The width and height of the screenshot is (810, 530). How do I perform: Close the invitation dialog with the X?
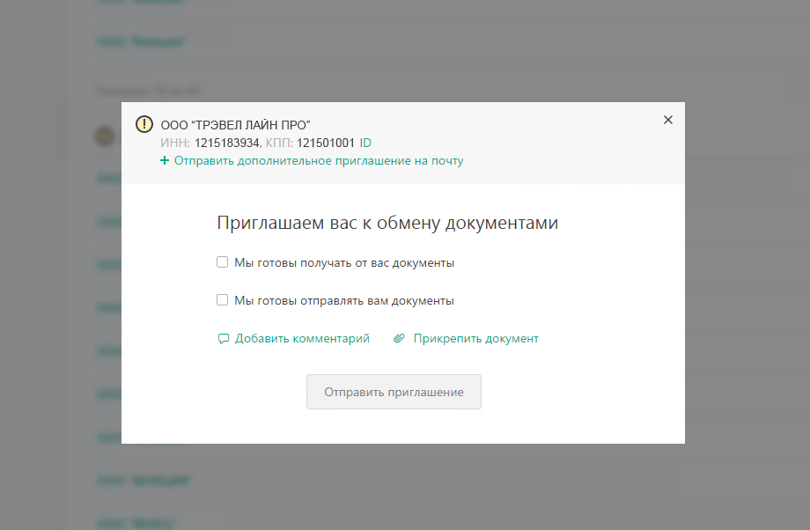tap(668, 120)
